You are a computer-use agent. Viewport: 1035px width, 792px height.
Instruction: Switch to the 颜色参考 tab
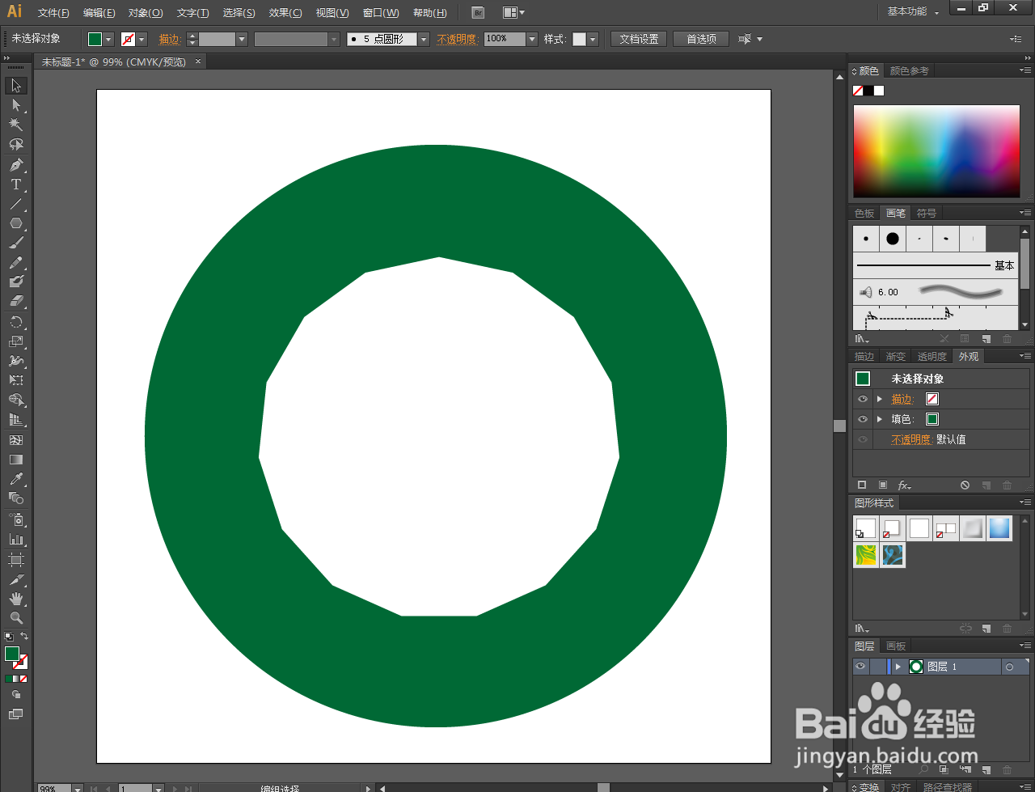(x=909, y=71)
